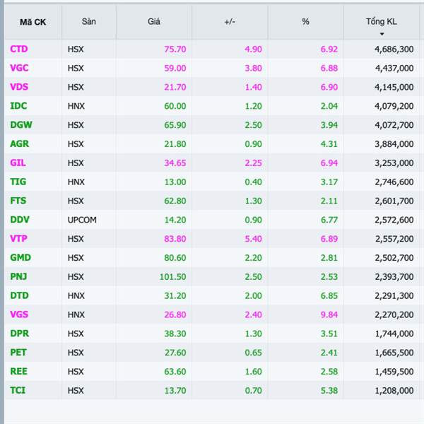Select CTD total volume 4,686,300
The width and height of the screenshot is (424, 424).
pyautogui.click(x=394, y=49)
